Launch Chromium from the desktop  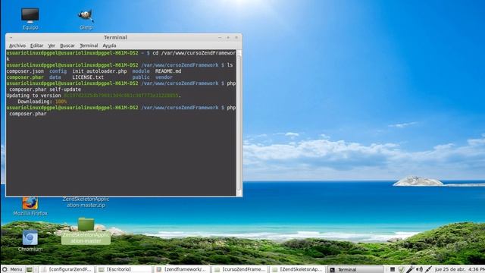coord(30,240)
